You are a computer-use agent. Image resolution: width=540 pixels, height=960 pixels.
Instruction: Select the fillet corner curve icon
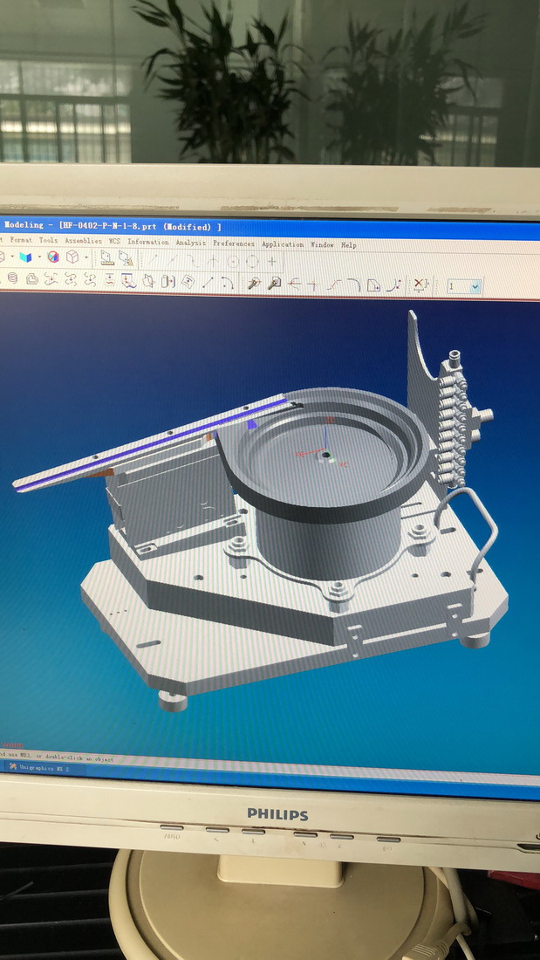[x=353, y=284]
